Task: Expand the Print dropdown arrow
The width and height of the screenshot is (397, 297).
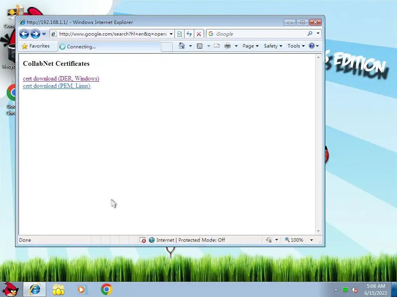Action: click(x=236, y=46)
